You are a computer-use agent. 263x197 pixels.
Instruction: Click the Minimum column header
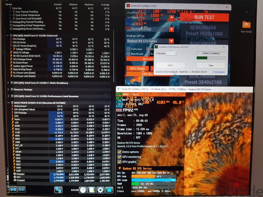73,5
